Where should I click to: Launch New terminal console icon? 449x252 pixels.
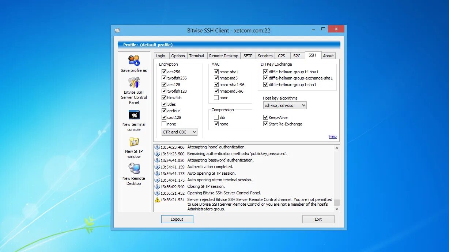point(134,115)
